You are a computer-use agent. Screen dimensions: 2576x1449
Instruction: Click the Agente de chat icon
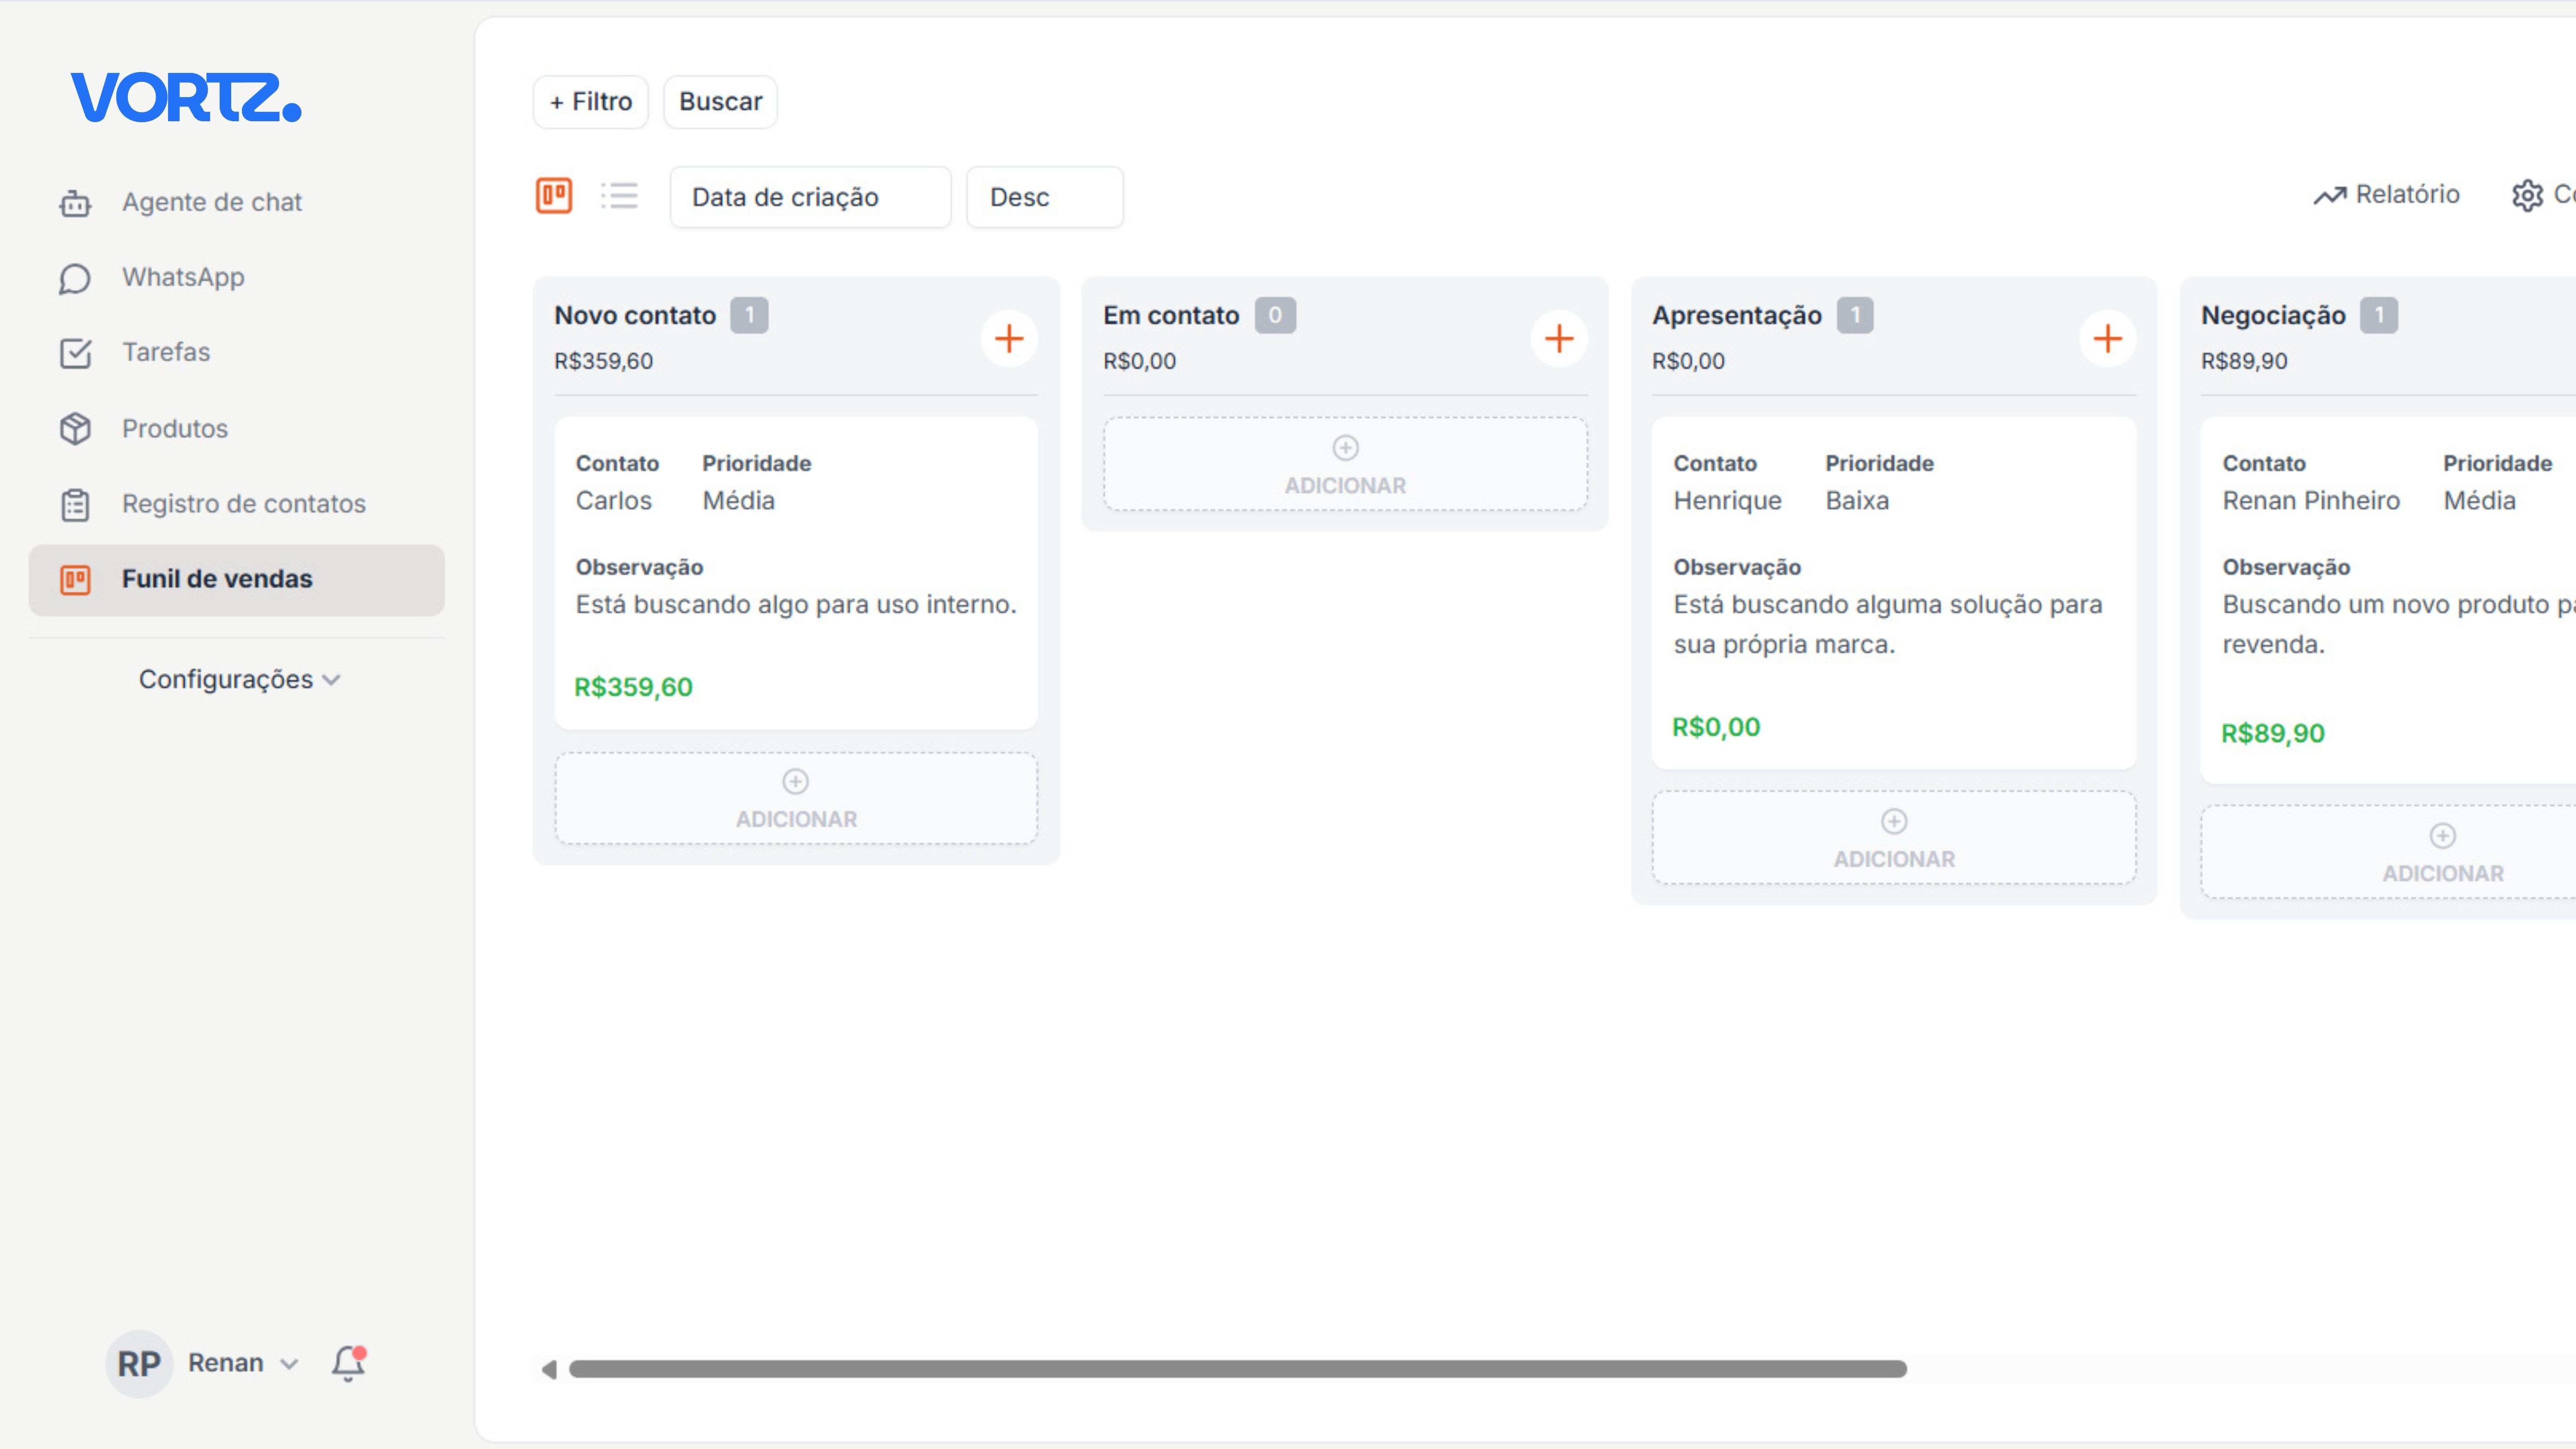click(x=76, y=202)
